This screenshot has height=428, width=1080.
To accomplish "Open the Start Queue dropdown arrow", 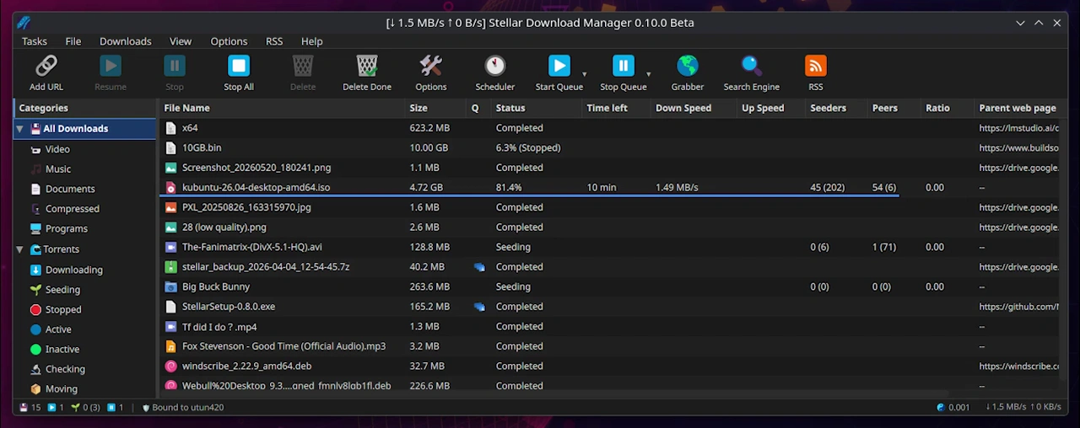I will 584,74.
